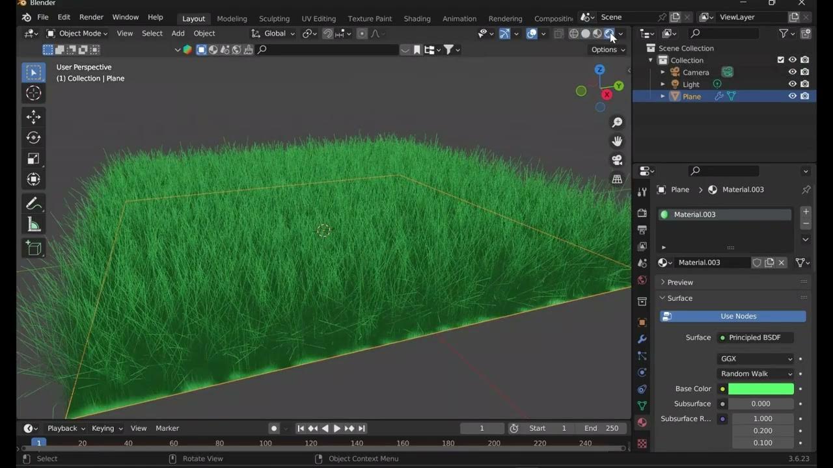
Task: Toggle camera view icon in viewport
Action: tap(617, 160)
